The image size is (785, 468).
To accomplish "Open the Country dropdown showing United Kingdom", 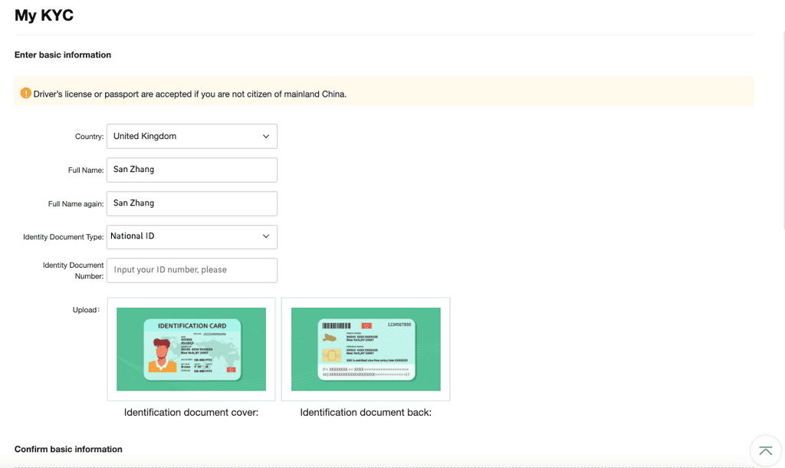I will 192,137.
